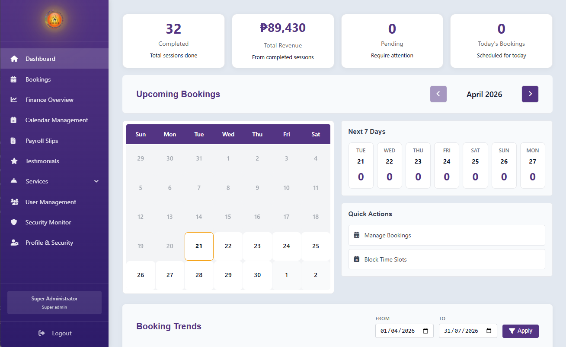Image resolution: width=566 pixels, height=347 pixels.
Task: Open User Management page
Action: [54, 202]
